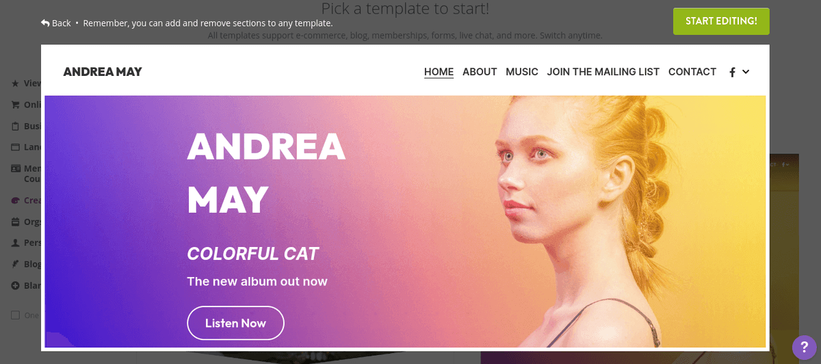
Task: Open JOIN THE MAILING LIST page
Action: click(603, 72)
